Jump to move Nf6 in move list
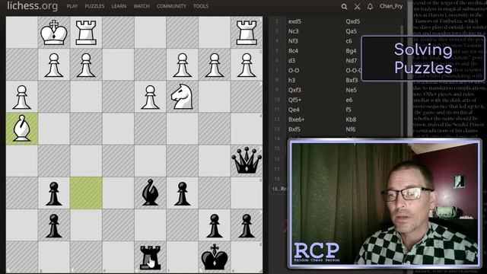Viewport: 487px width, 274px height. click(351, 129)
